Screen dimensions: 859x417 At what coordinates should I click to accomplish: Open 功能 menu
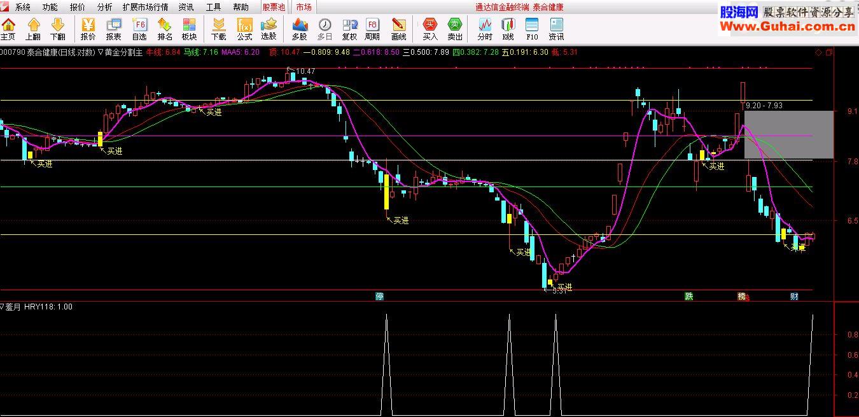[50, 7]
